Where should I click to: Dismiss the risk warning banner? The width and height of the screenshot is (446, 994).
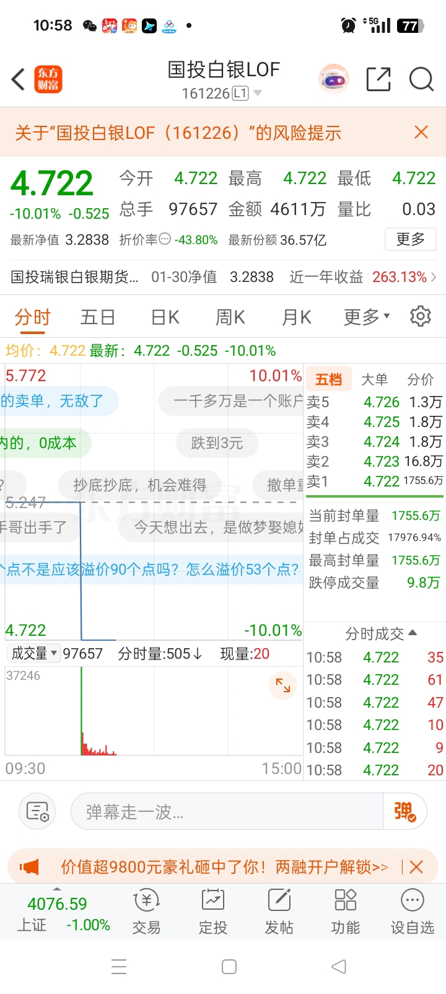pos(421,132)
